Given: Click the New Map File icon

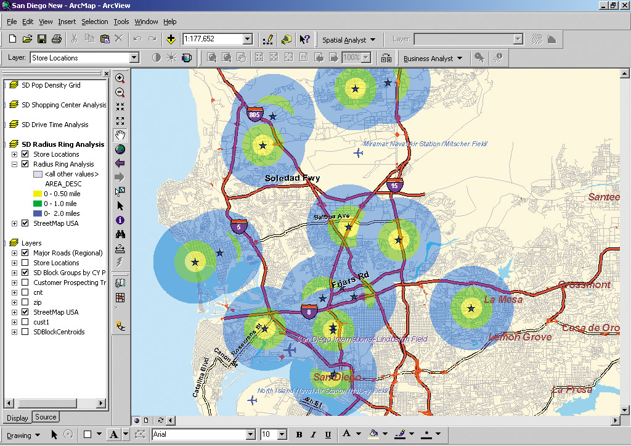Looking at the screenshot, I should 12,39.
